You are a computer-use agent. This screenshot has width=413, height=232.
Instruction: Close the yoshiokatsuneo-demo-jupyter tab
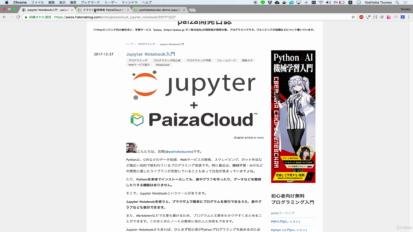[184, 10]
